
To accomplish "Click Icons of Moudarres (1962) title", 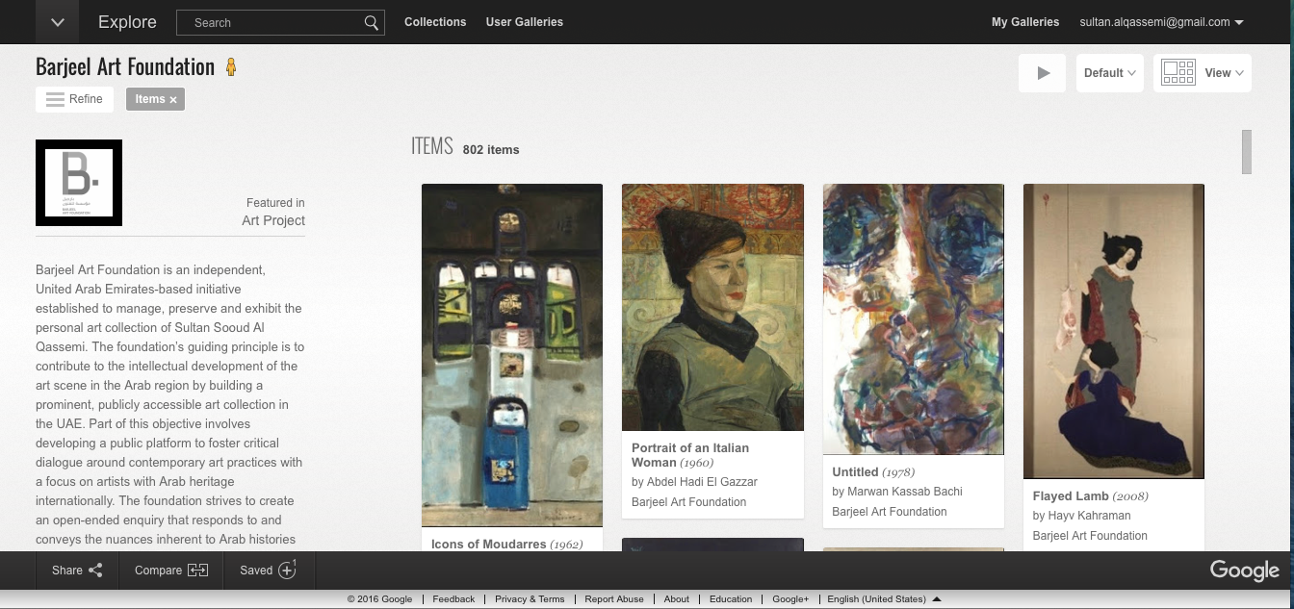I will pyautogui.click(x=506, y=544).
